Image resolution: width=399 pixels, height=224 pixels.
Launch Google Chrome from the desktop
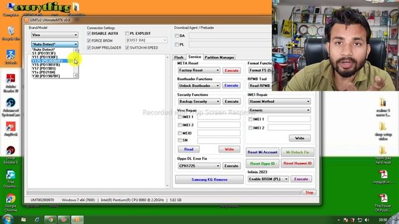(11, 203)
